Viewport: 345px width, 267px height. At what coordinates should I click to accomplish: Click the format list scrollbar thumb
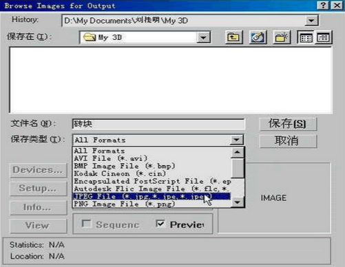click(238, 169)
